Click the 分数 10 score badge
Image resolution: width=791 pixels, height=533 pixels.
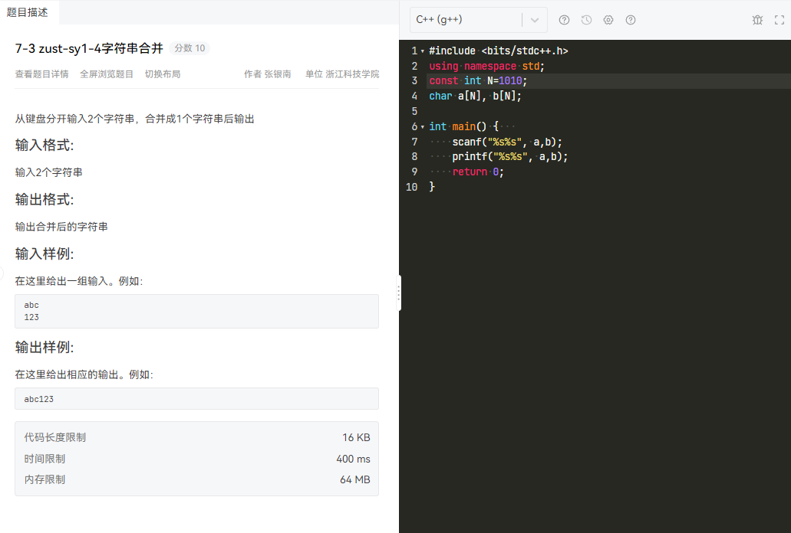pyautogui.click(x=190, y=48)
